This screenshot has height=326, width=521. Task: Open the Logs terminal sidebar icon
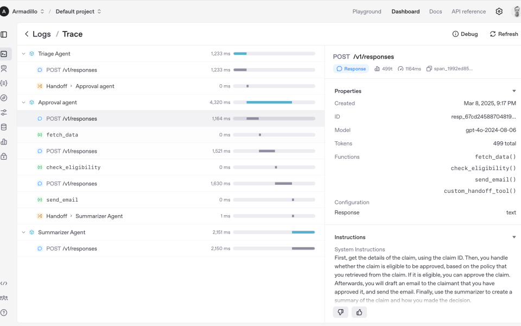pyautogui.click(x=4, y=54)
